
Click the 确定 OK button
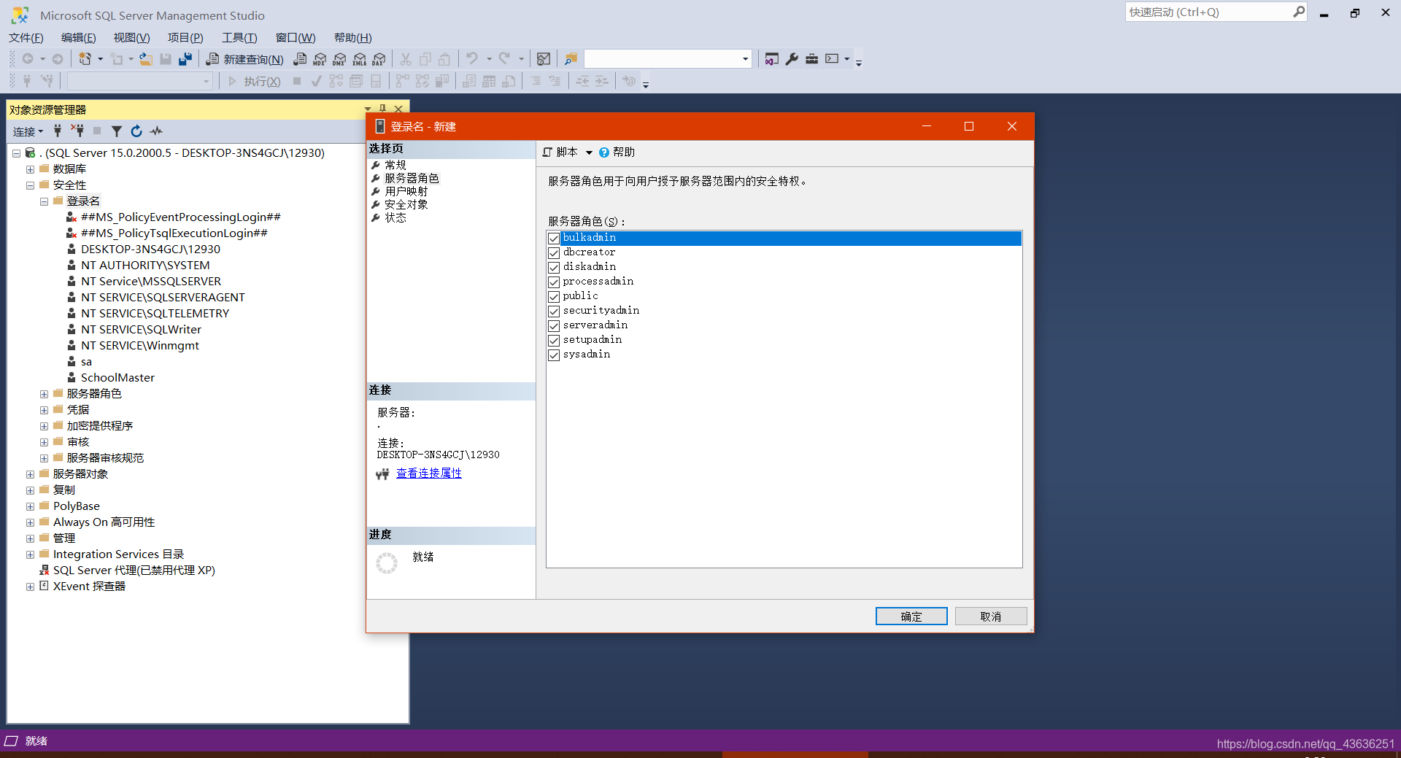pyautogui.click(x=911, y=616)
